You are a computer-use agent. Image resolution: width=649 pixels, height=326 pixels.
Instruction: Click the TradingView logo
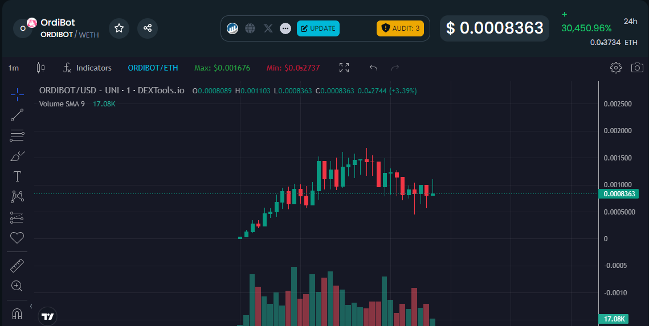click(48, 317)
